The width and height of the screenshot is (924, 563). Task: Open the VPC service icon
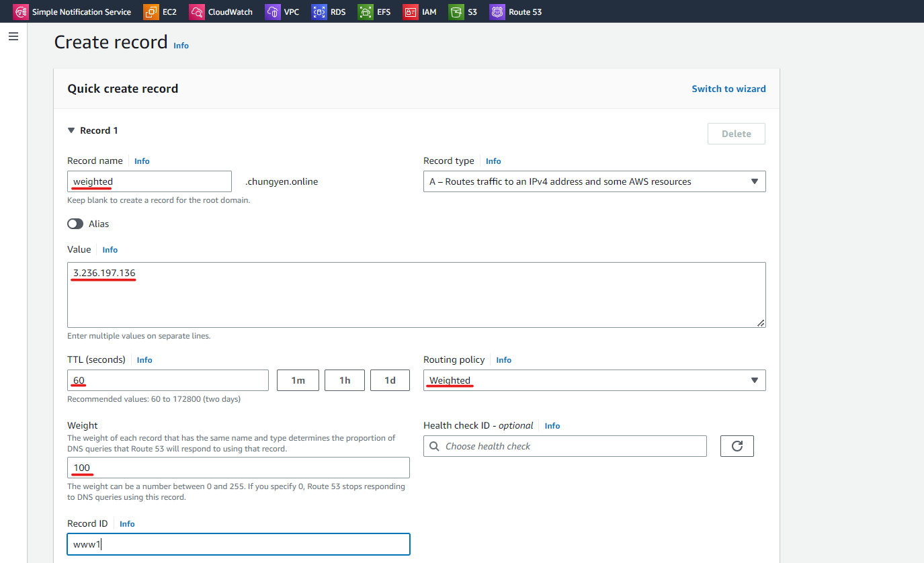(x=273, y=11)
